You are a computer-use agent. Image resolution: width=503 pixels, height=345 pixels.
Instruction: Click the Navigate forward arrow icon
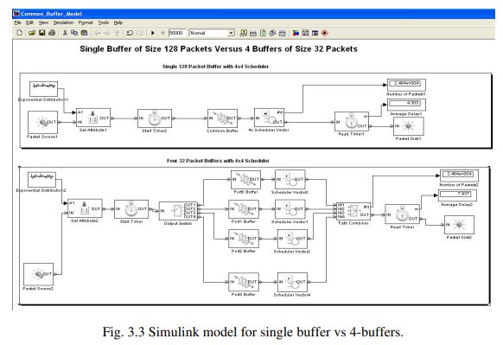coord(107,33)
